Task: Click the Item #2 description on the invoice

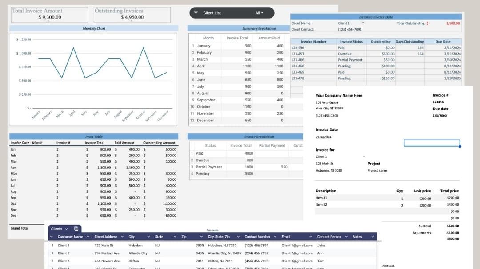Action: pyautogui.click(x=321, y=205)
